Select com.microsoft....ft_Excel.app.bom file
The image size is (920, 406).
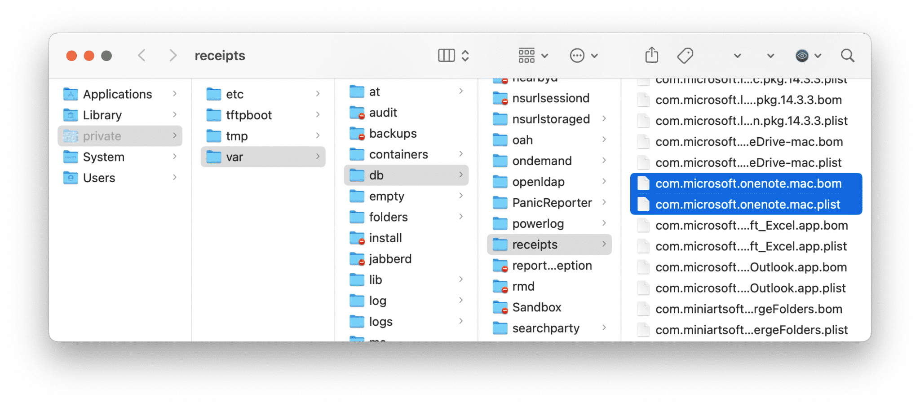pyautogui.click(x=746, y=226)
